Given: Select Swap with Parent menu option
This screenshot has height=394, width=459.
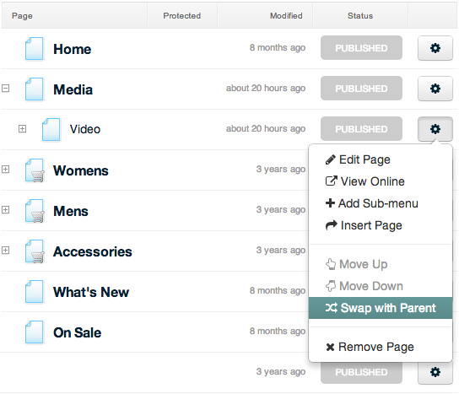Looking at the screenshot, I should (381, 308).
